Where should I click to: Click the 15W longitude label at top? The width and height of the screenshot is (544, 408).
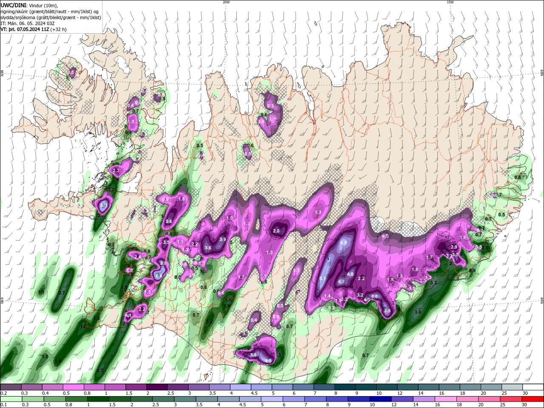click(450, 2)
